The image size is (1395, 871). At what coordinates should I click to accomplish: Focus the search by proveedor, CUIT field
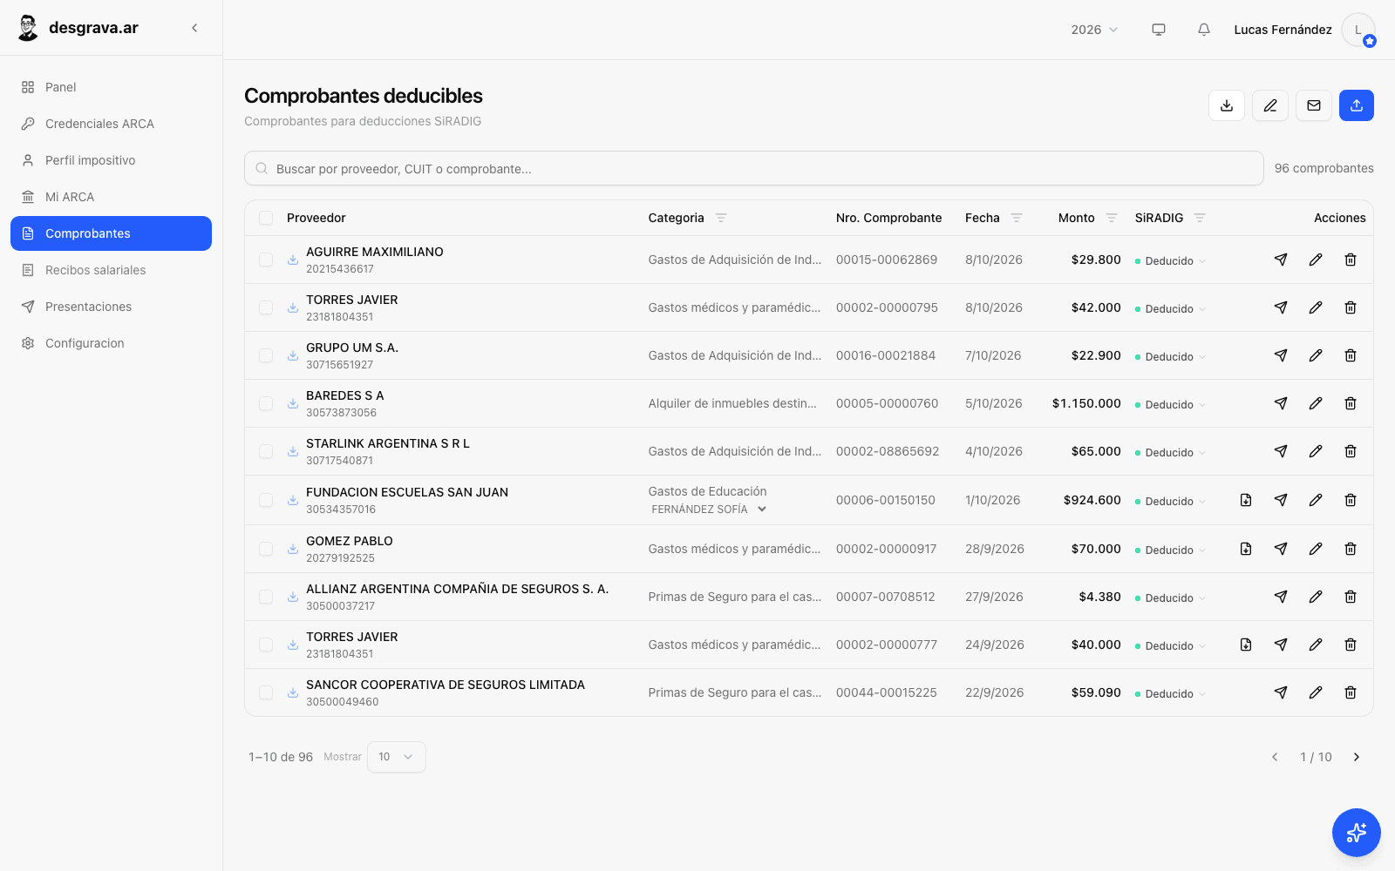753,168
